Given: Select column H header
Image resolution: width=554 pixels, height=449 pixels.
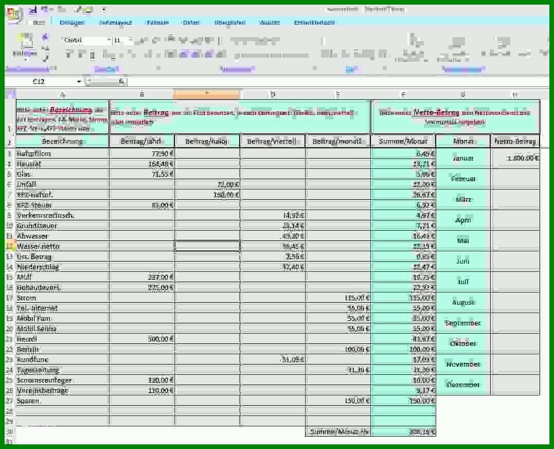Looking at the screenshot, I should (515, 94).
